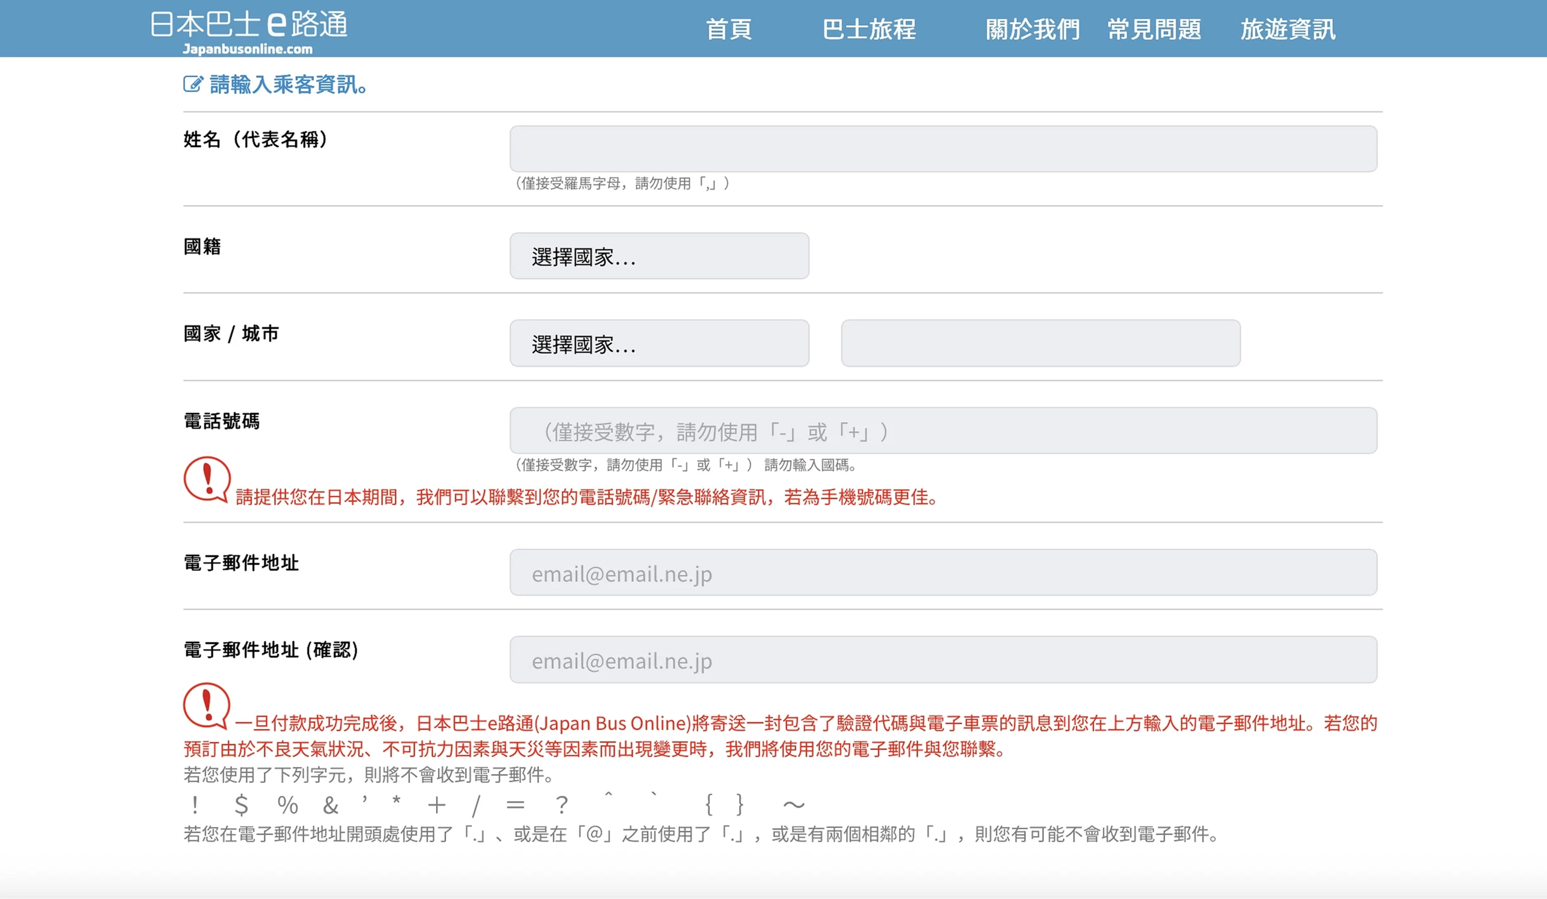Click the red warning icon under email confirmation
Screen dimensions: 1547x899
click(206, 706)
